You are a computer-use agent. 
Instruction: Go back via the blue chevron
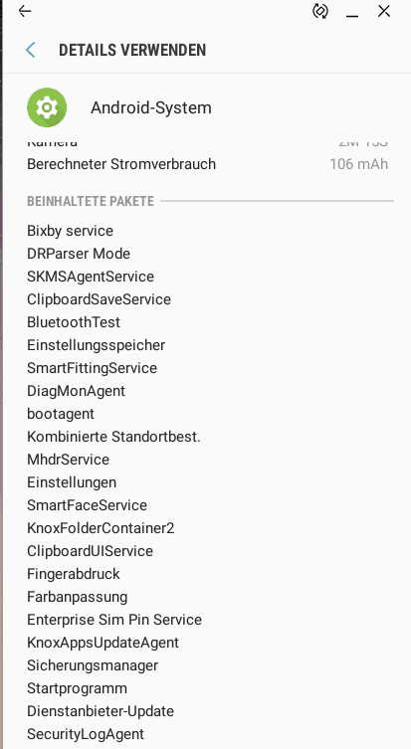[x=31, y=50]
